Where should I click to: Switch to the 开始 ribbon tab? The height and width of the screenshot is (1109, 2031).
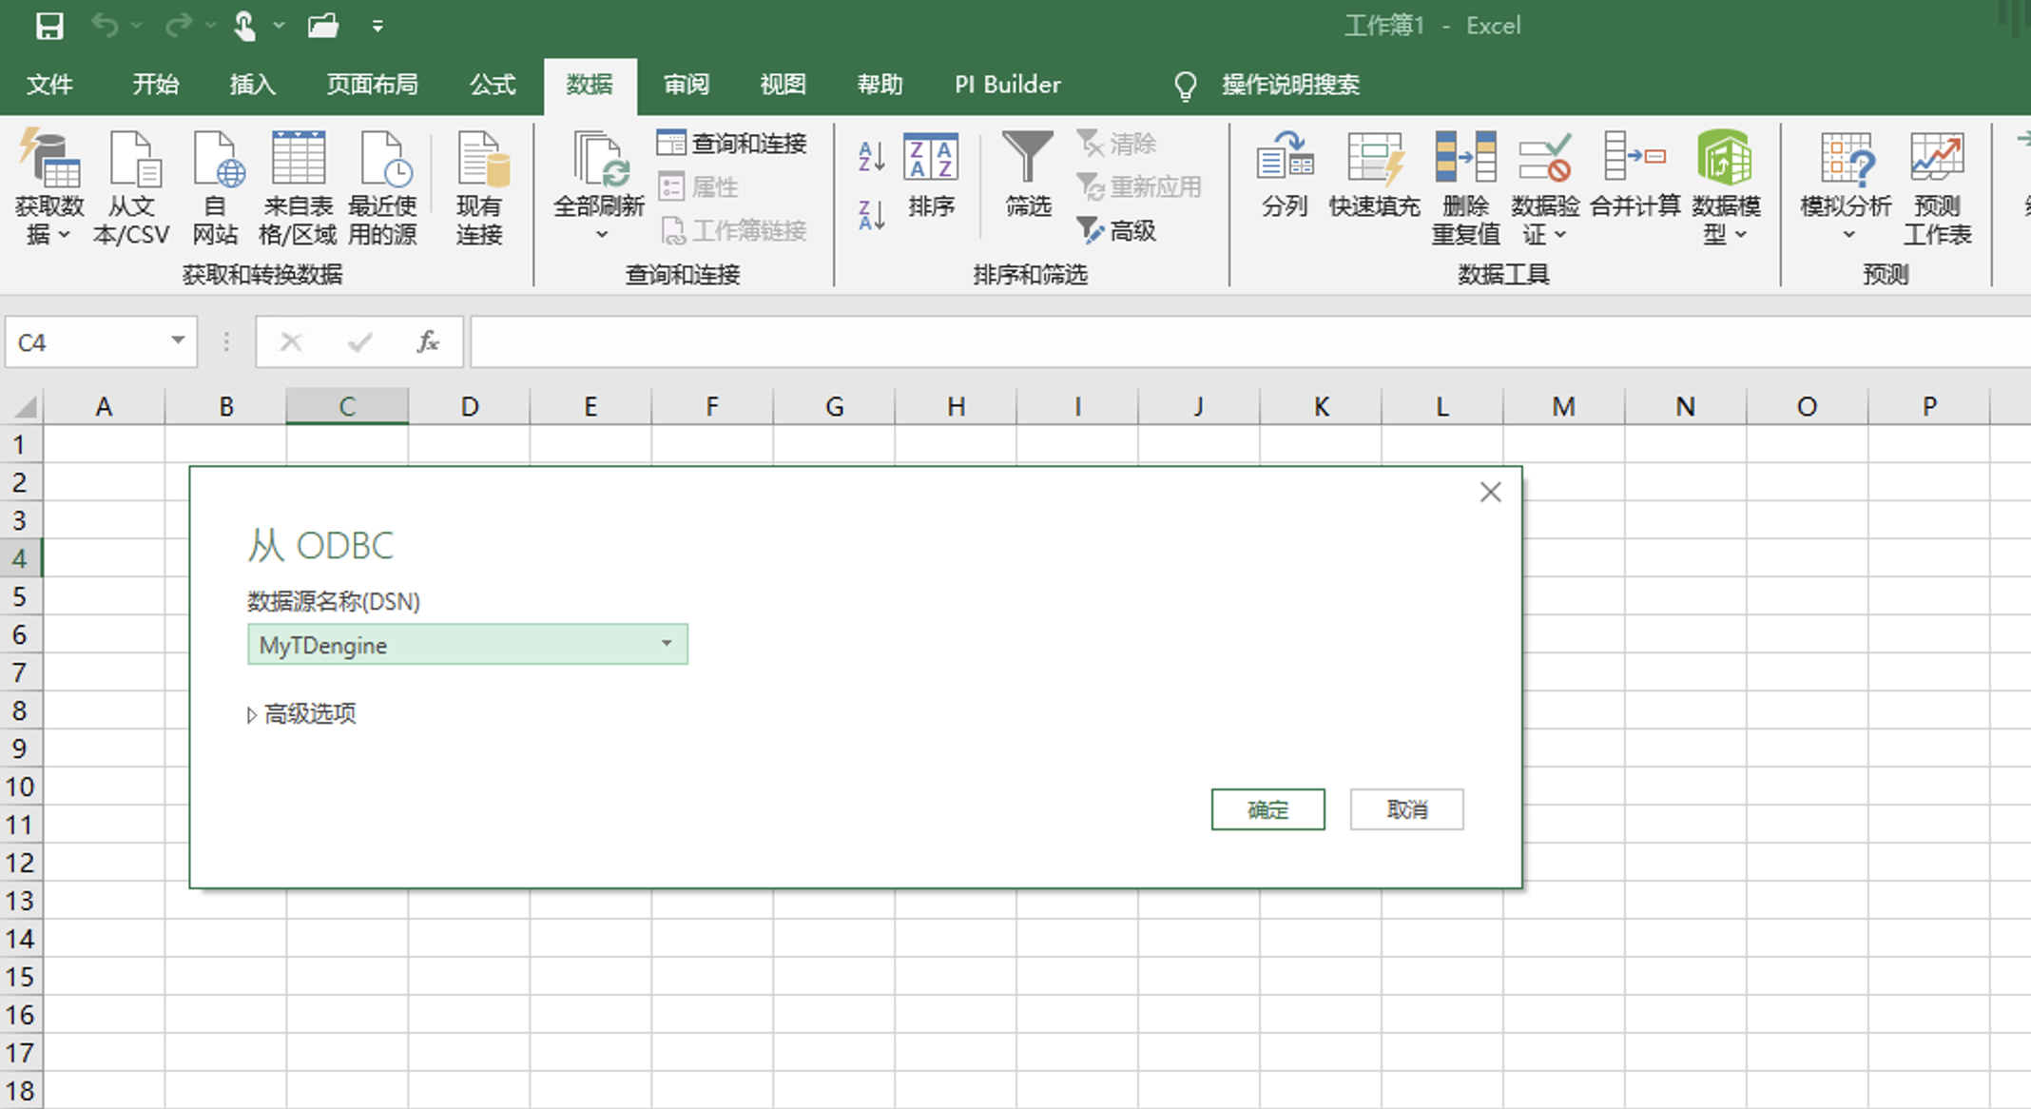pyautogui.click(x=155, y=85)
